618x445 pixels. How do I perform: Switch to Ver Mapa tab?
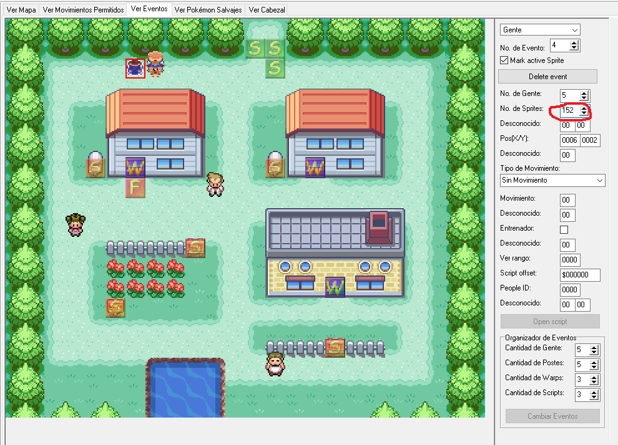coord(21,10)
